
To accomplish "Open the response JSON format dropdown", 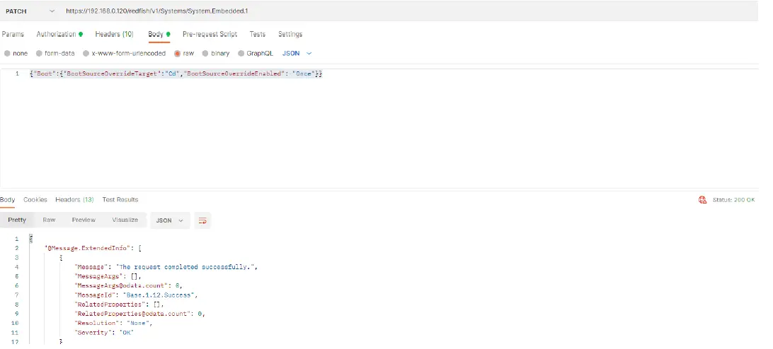I will tap(169, 220).
